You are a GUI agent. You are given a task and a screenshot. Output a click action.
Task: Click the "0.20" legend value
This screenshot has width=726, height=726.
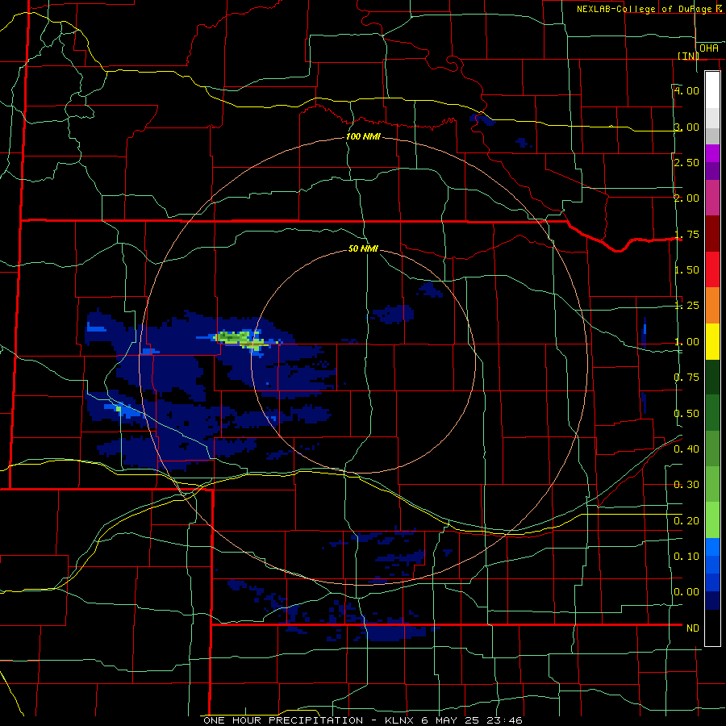[686, 520]
